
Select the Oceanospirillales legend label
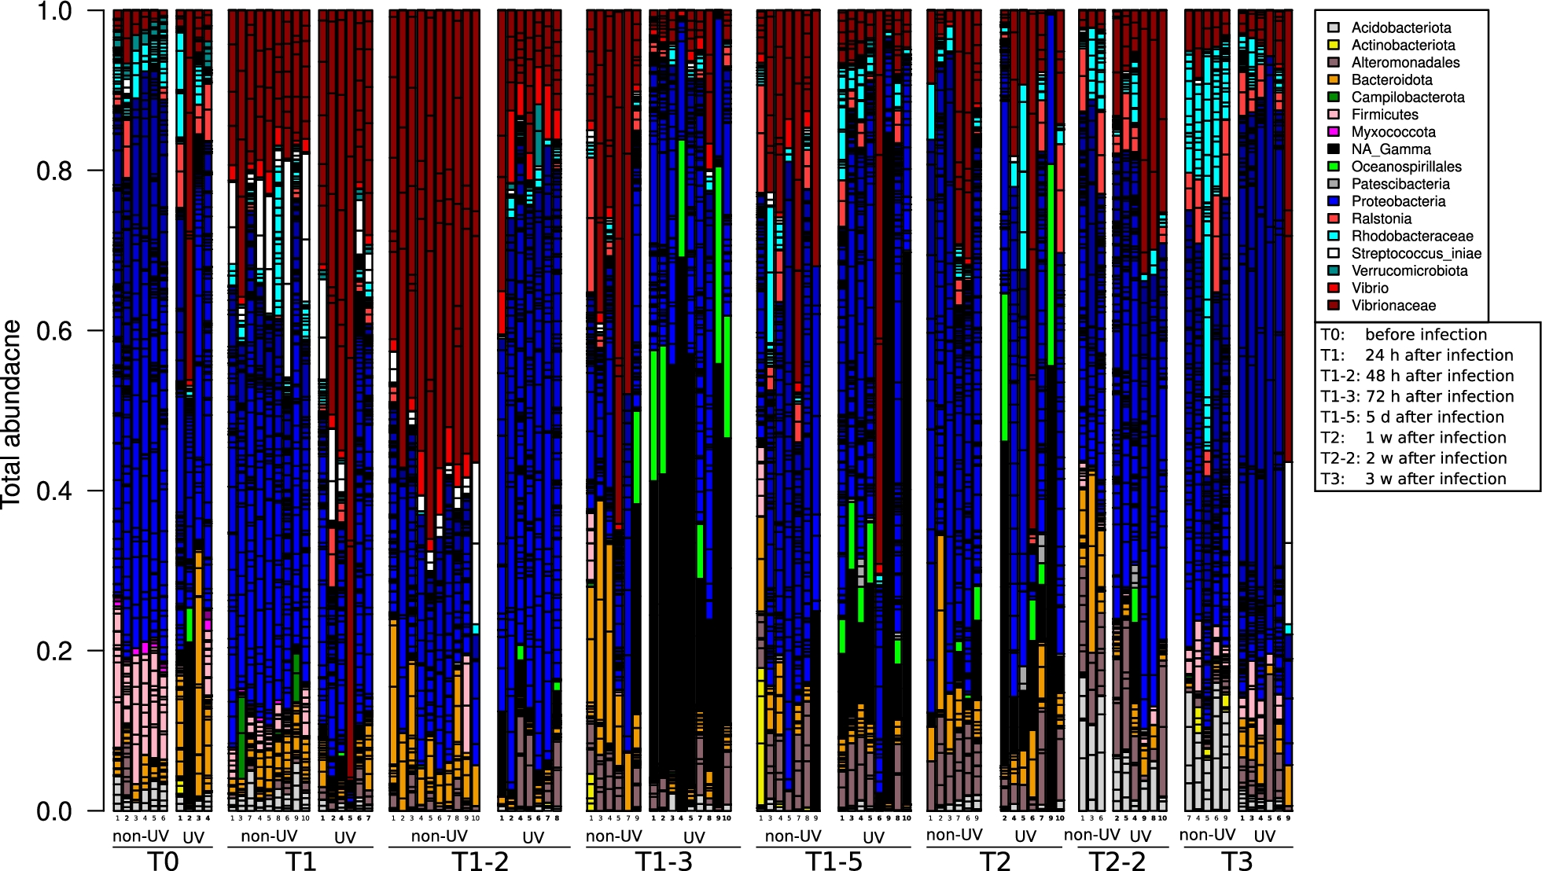point(1406,167)
